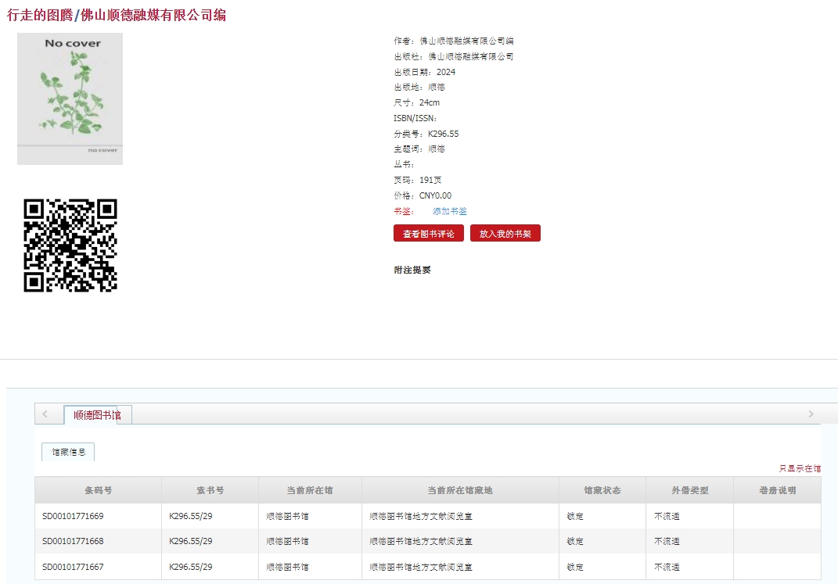Click the 馆藏状态 column header
This screenshot has height=584, width=838.
[x=602, y=490]
